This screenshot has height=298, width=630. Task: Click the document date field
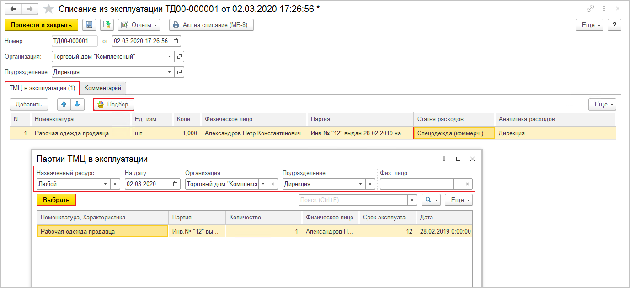coord(141,41)
